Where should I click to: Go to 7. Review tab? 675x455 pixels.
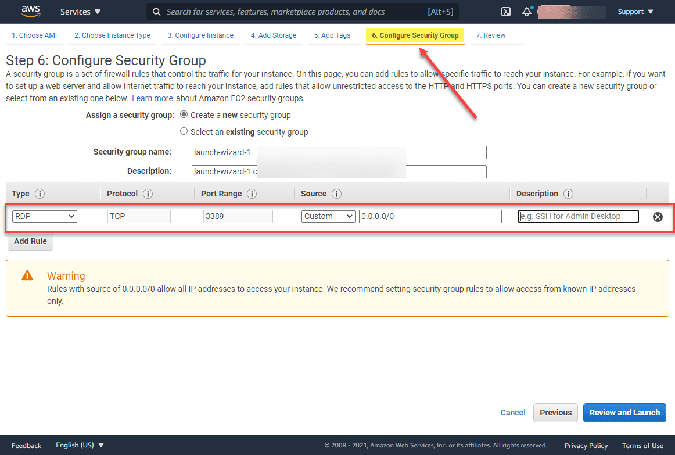tap(491, 35)
